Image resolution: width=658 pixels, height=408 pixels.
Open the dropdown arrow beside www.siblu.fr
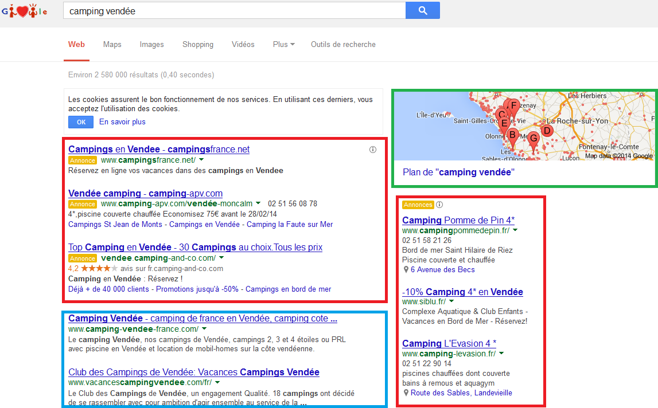tap(451, 301)
